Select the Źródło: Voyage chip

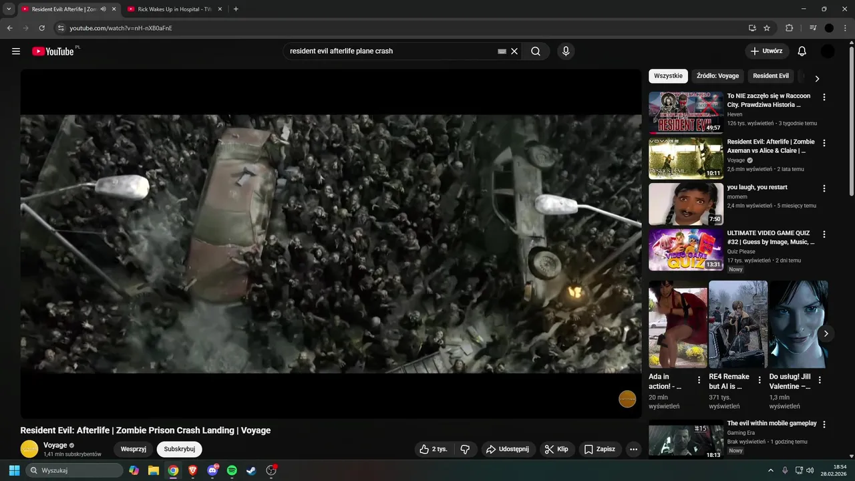[717, 76]
